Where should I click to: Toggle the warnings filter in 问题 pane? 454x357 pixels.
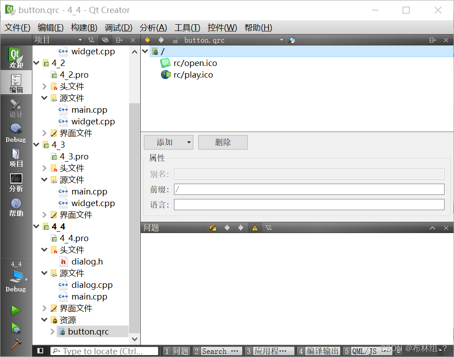point(255,228)
